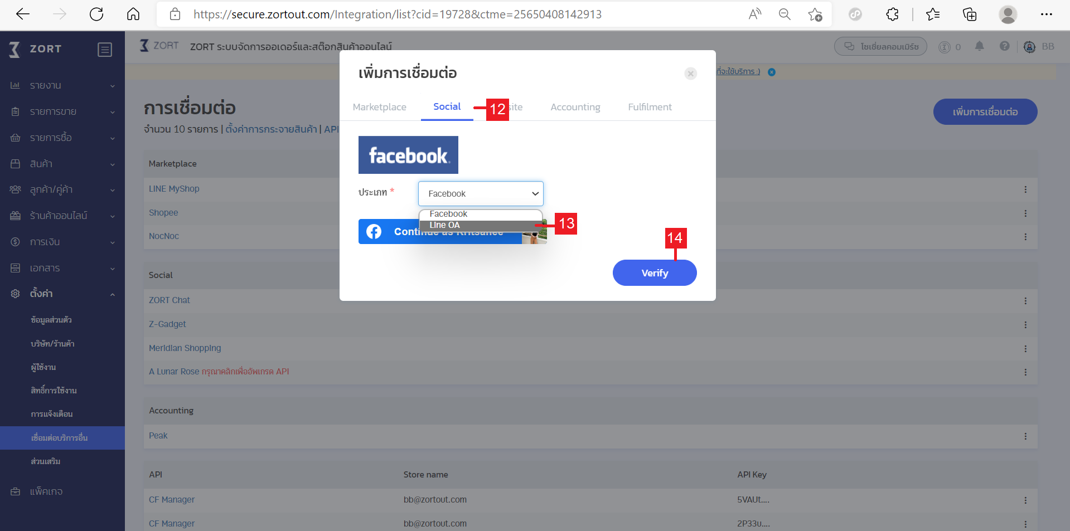Open browser profile avatar
The height and width of the screenshot is (531, 1070).
(1008, 14)
